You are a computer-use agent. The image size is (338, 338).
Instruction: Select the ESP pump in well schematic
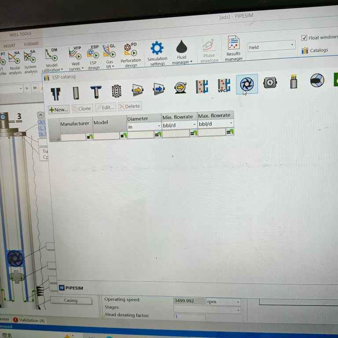15,258
